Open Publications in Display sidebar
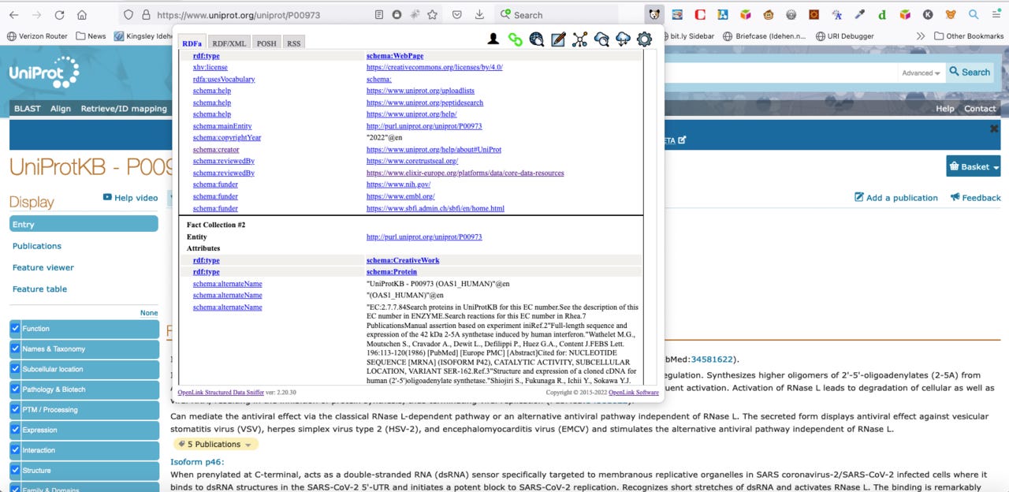Image resolution: width=1009 pixels, height=492 pixels. click(37, 246)
